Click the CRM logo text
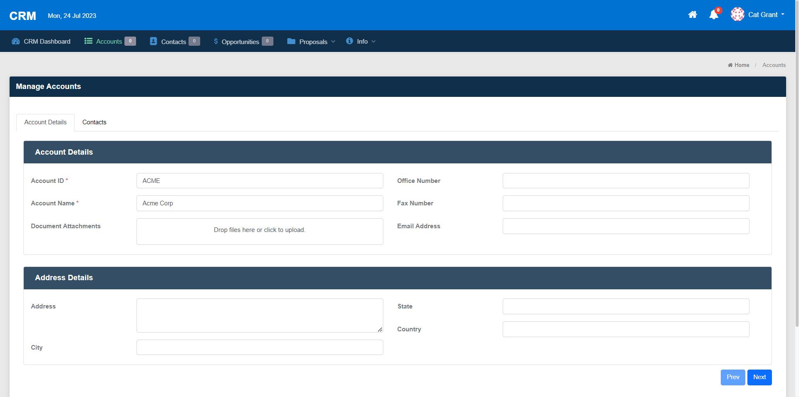799x397 pixels. [23, 16]
